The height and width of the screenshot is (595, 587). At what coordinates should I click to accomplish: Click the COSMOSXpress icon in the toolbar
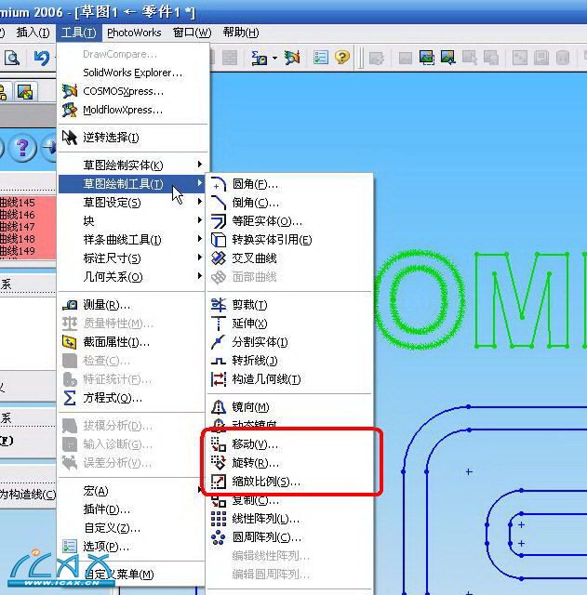tap(292, 58)
